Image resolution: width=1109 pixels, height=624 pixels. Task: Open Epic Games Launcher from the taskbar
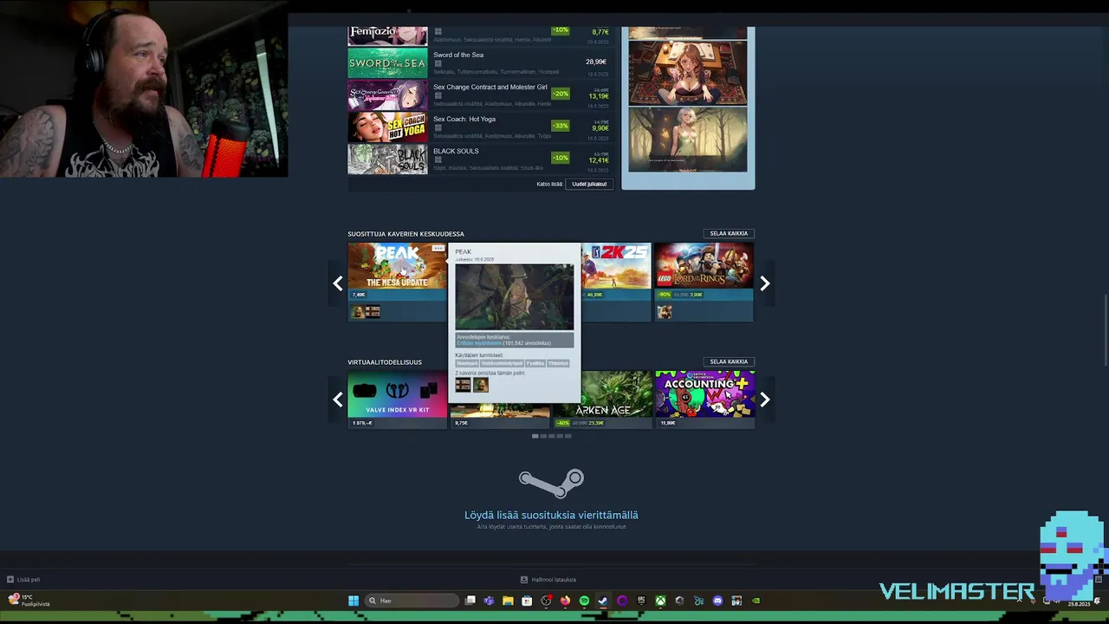coord(641,601)
